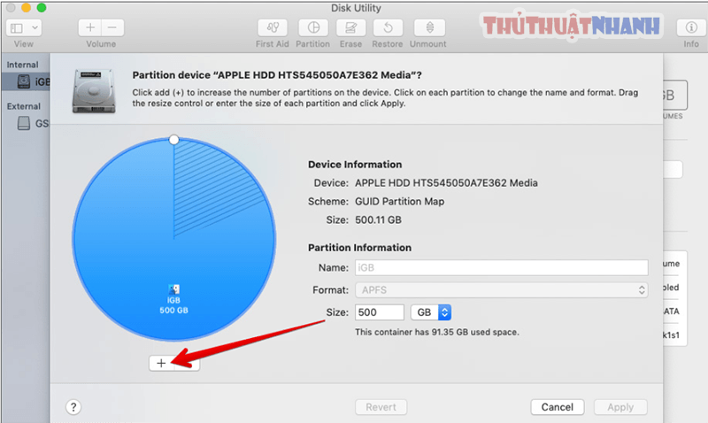This screenshot has height=423, width=708.
Task: Click the Partition toolbar icon
Action: pos(313,28)
